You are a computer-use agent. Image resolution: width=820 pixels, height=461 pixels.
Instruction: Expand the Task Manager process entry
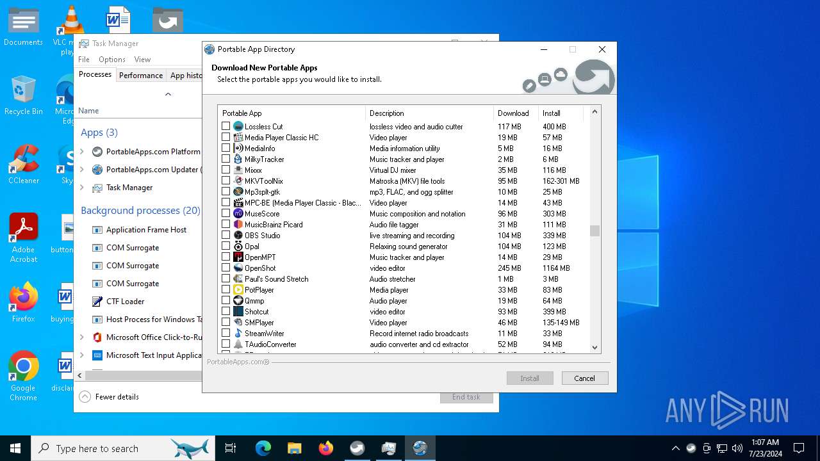tap(82, 188)
